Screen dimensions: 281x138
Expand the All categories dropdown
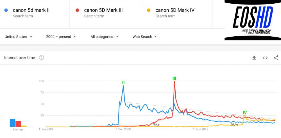click(x=105, y=37)
